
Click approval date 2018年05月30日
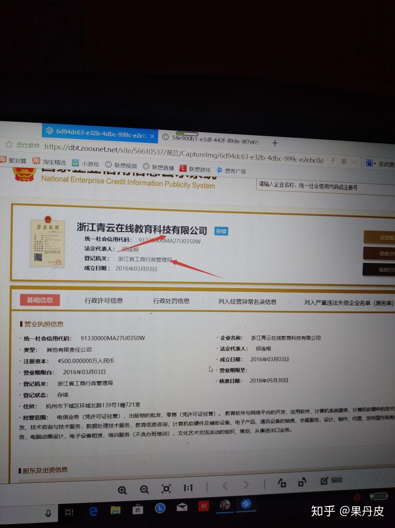coord(269,380)
